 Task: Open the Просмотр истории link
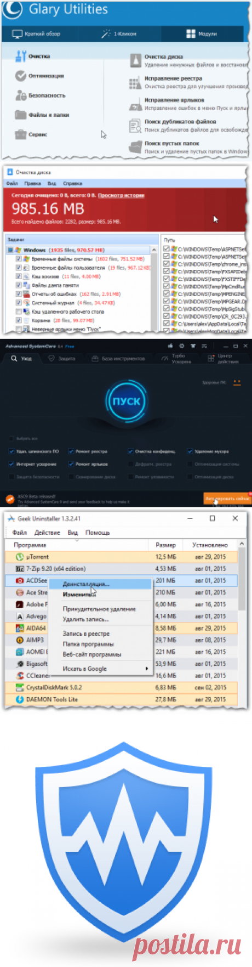tap(121, 195)
